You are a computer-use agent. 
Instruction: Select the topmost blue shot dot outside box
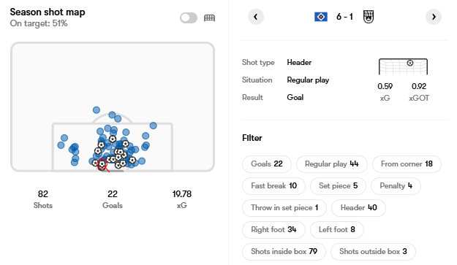[x=97, y=110]
